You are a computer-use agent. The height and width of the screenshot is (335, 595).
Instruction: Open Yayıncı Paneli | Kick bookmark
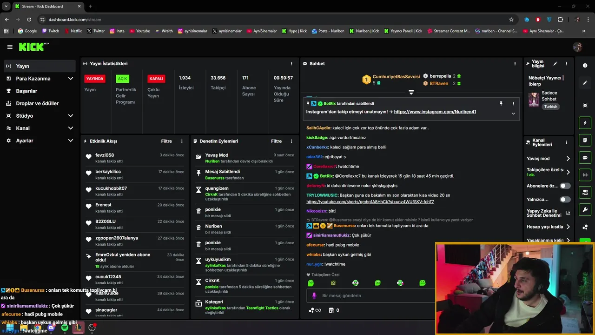tap(403, 31)
